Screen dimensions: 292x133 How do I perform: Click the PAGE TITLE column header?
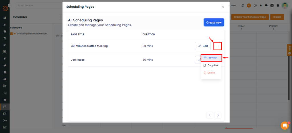78,34
